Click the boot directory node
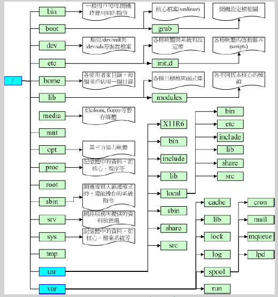The image size is (278, 297). pos(52,29)
